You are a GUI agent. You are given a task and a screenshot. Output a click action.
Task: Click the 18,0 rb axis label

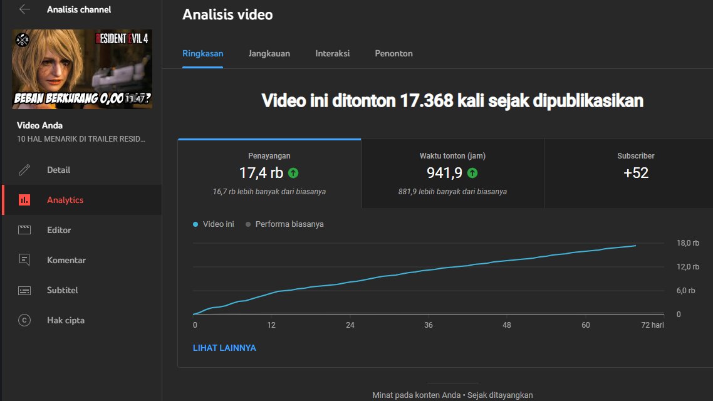point(687,242)
